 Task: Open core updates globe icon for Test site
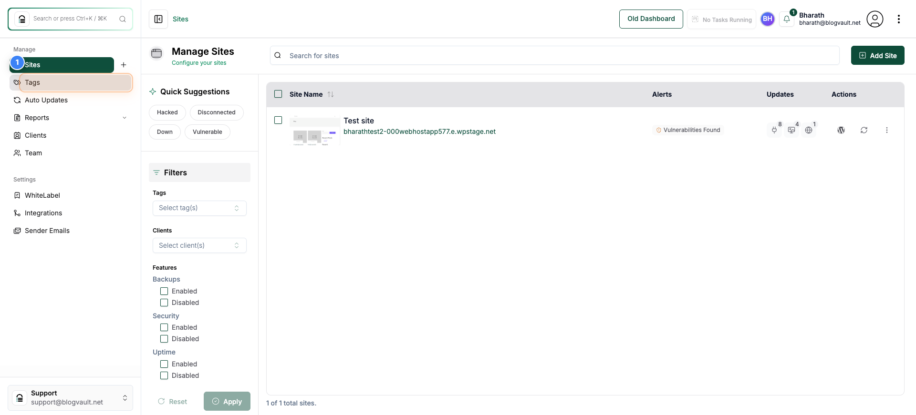[809, 130]
